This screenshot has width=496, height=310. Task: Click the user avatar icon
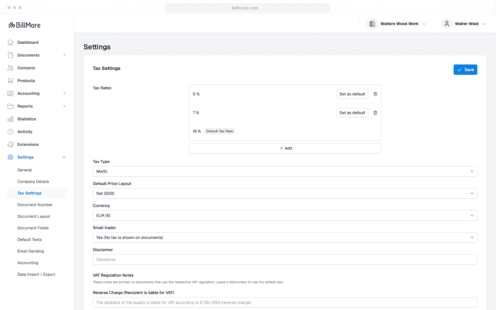pos(447,24)
